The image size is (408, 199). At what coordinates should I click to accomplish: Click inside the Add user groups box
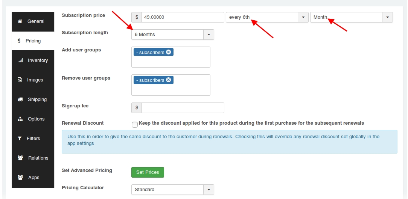(171, 62)
